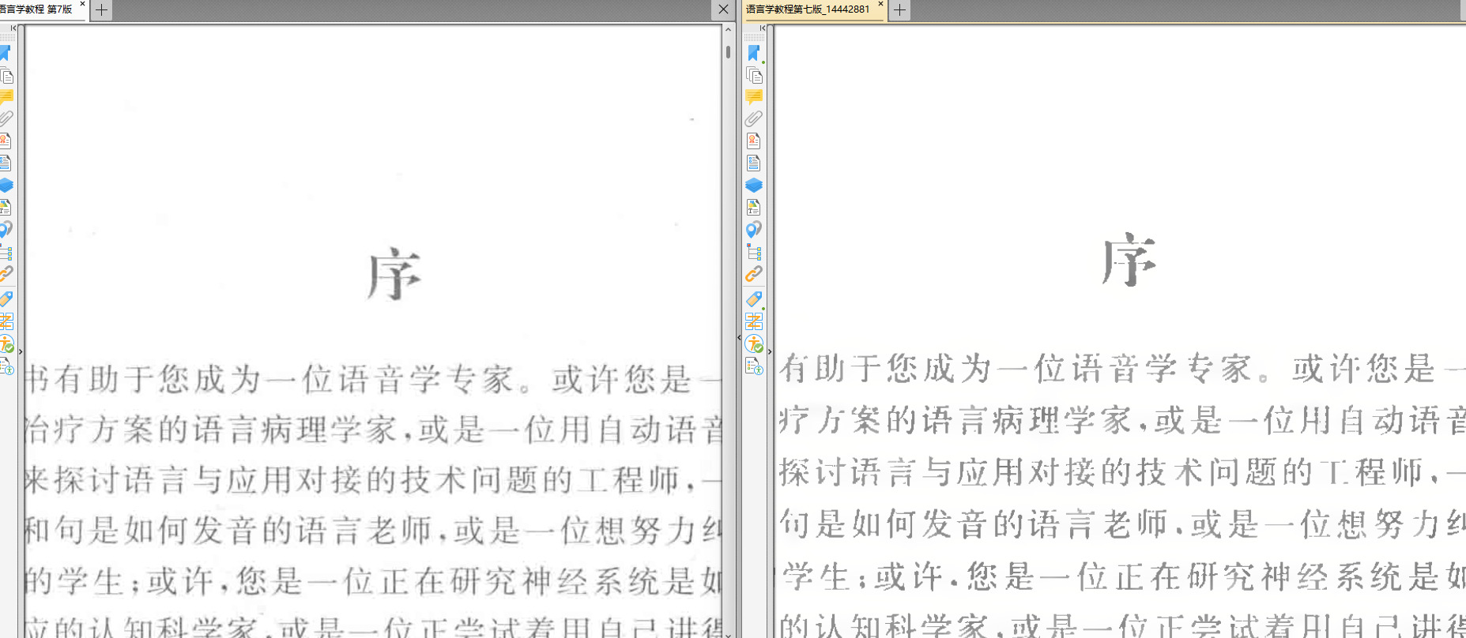Switch to tab 语言学教程第七版_14442881
The height and width of the screenshot is (638, 1466).
click(808, 9)
